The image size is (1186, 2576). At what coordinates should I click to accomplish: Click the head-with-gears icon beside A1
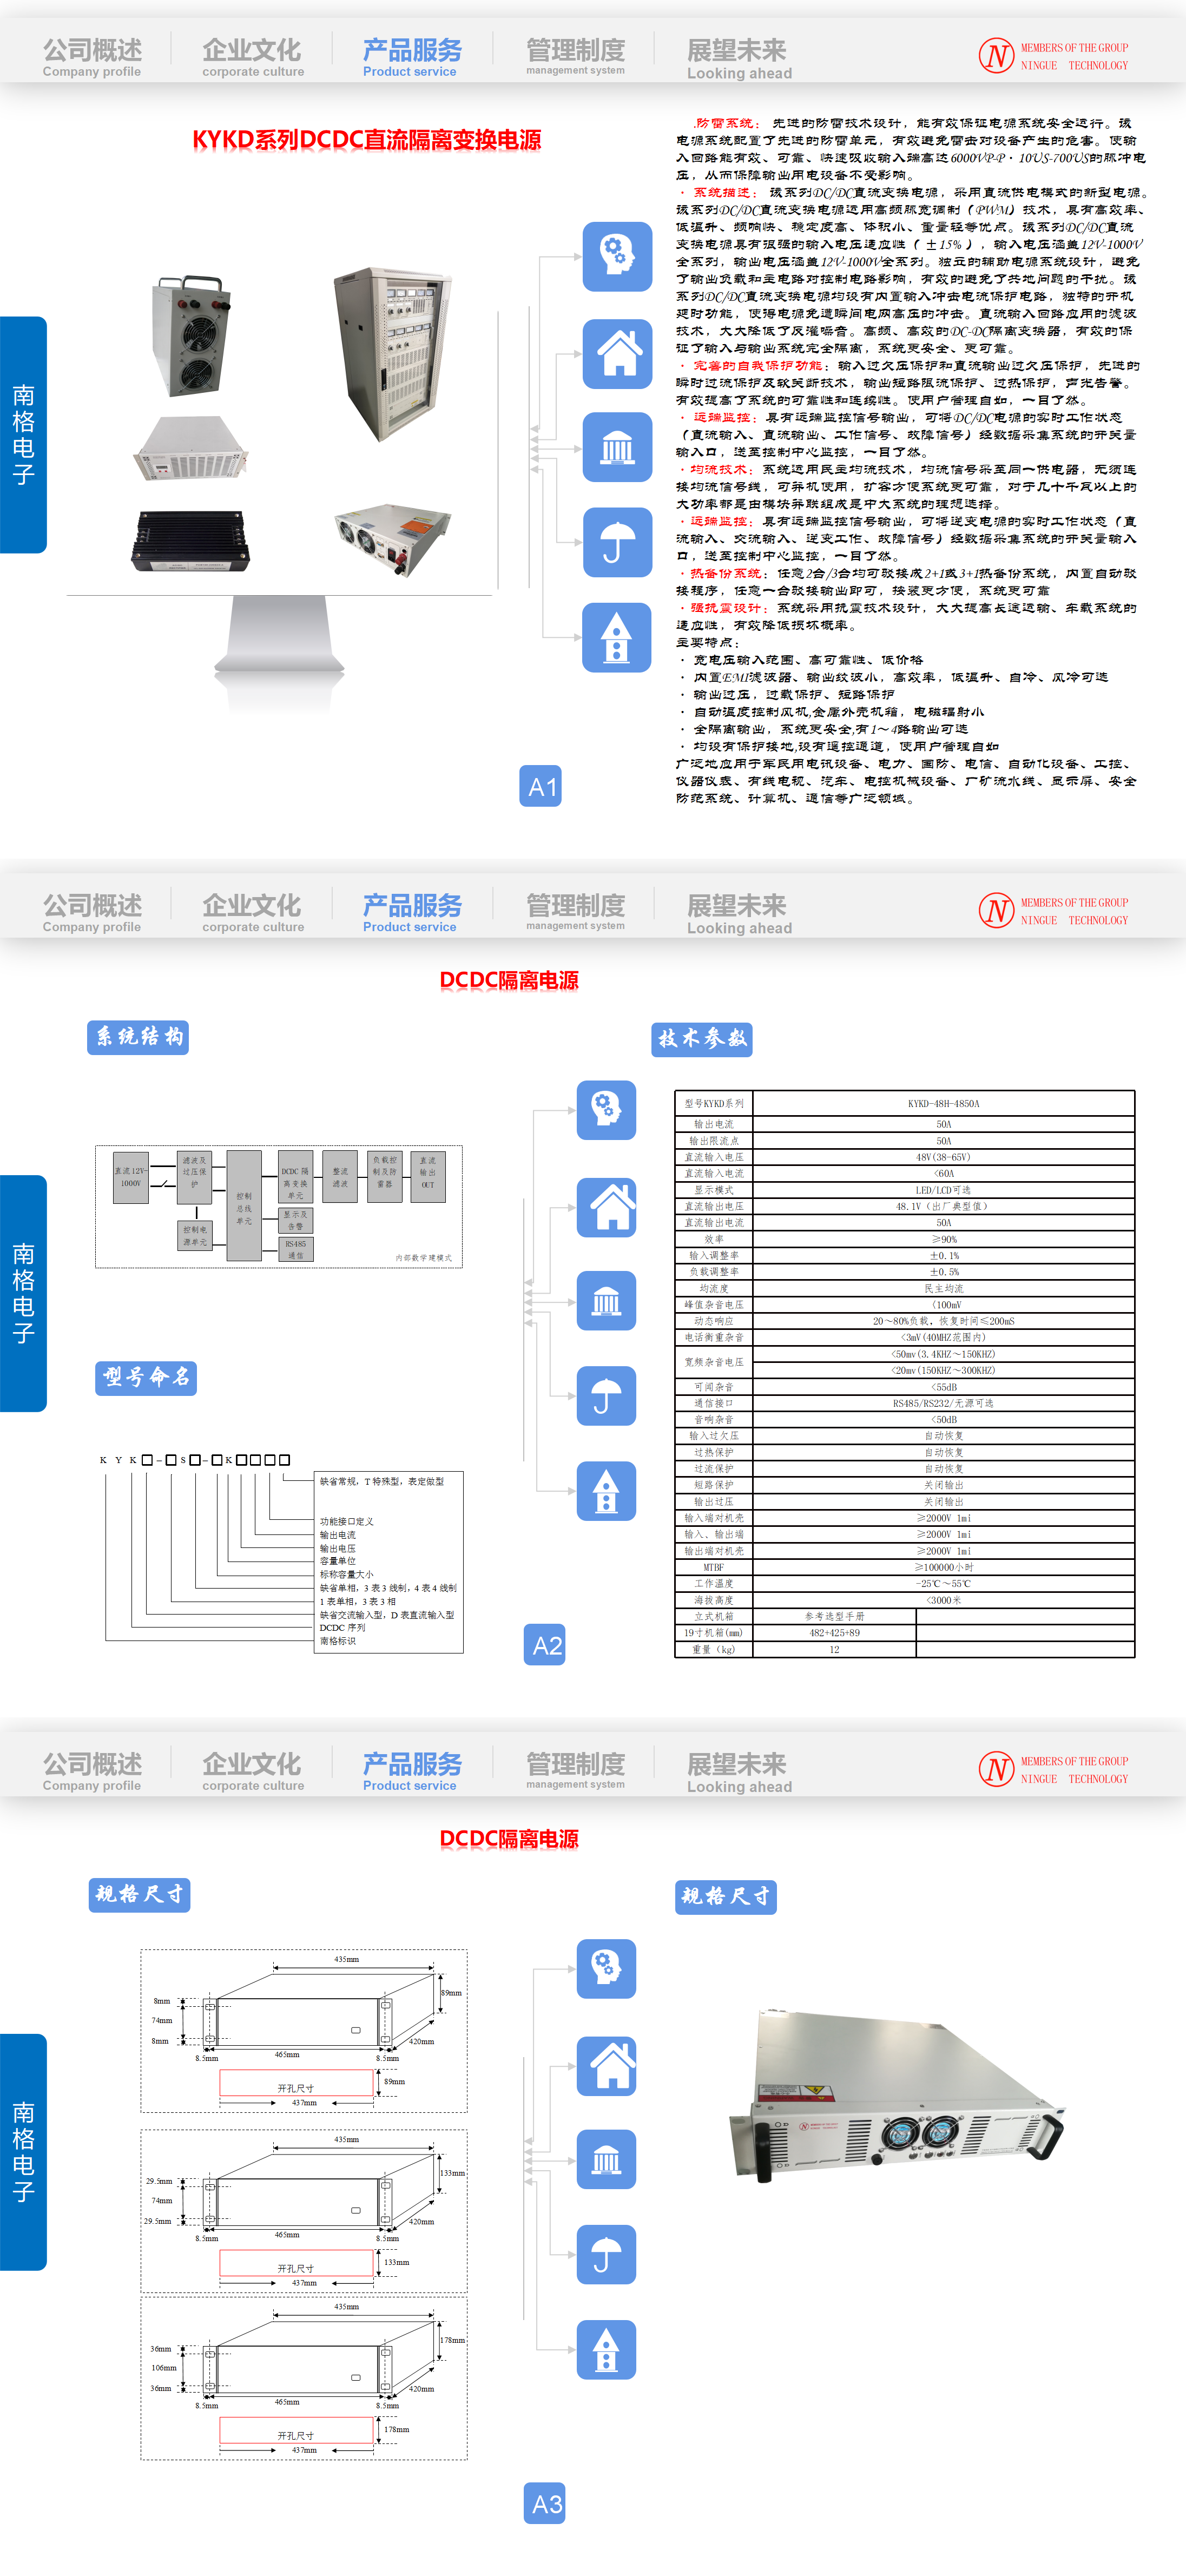pyautogui.click(x=617, y=257)
